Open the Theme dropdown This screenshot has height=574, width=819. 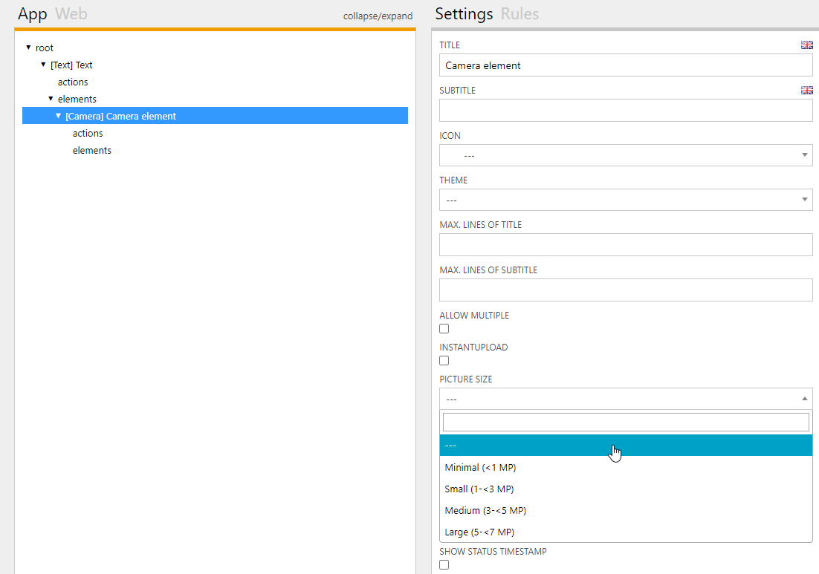(x=626, y=200)
